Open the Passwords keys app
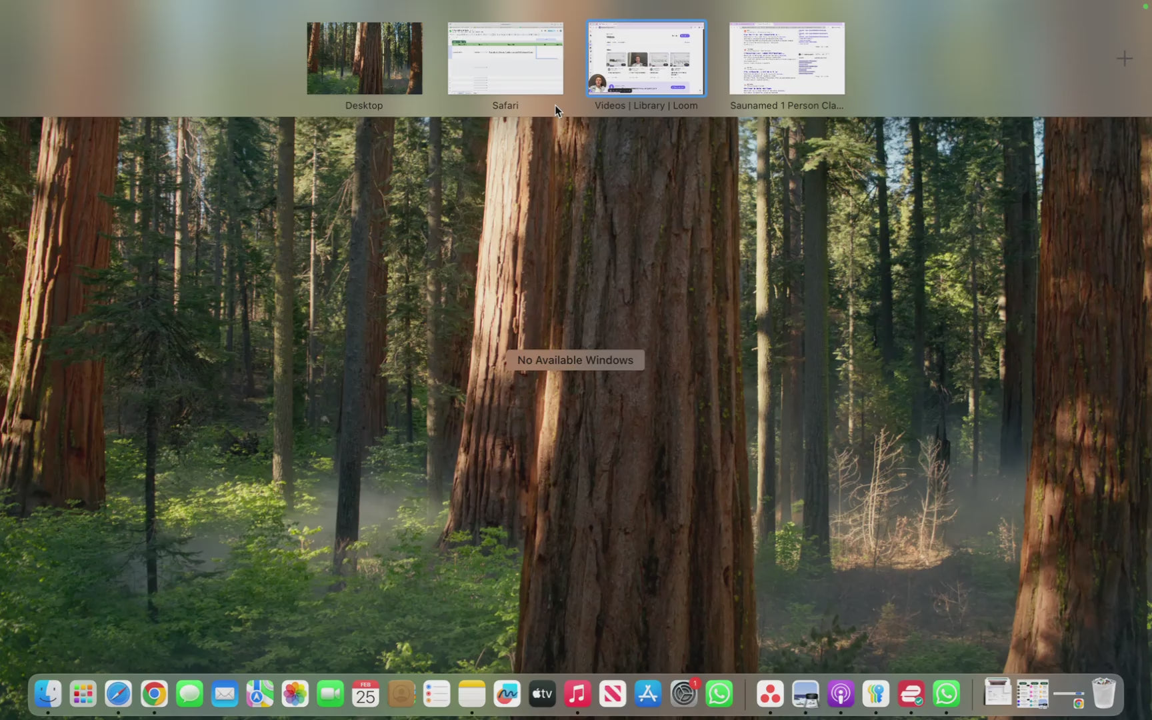 pyautogui.click(x=876, y=694)
